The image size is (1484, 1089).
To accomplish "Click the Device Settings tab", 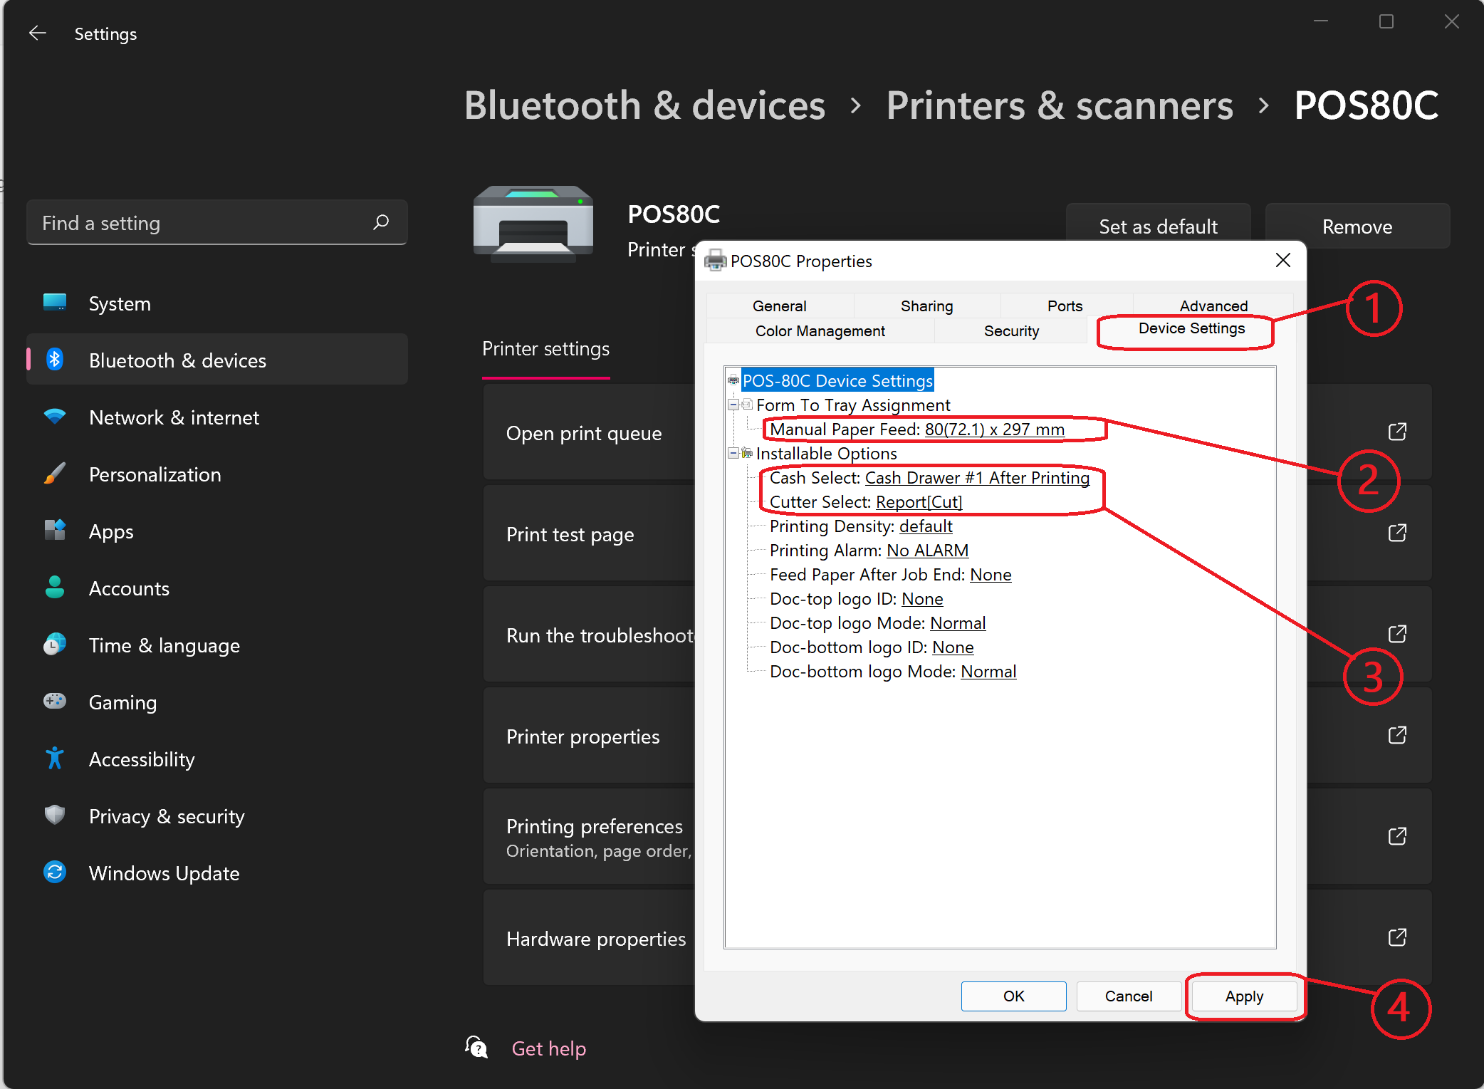I will coord(1189,330).
